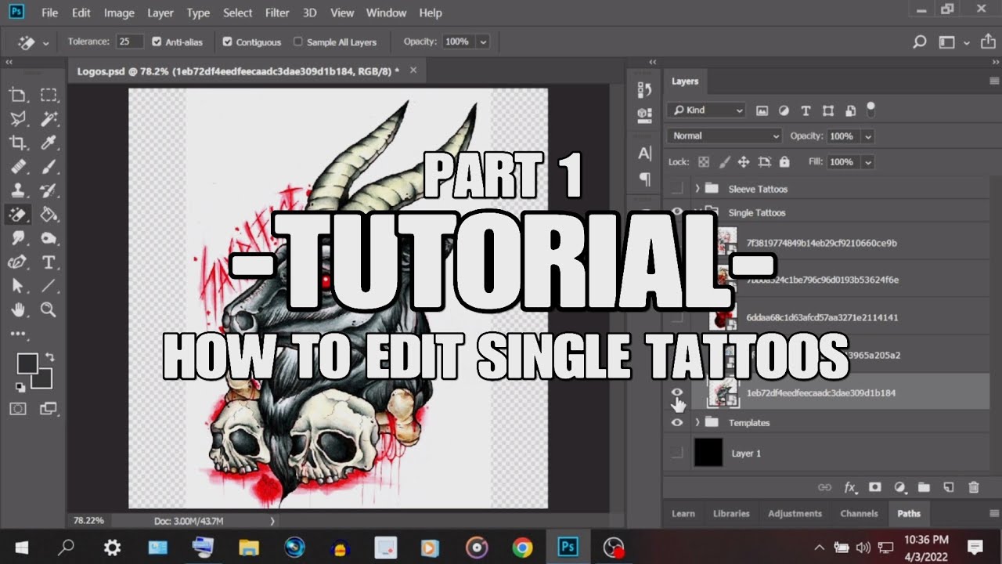Enable Sample All Layers checkbox
This screenshot has width=1002, height=564.
coord(298,42)
